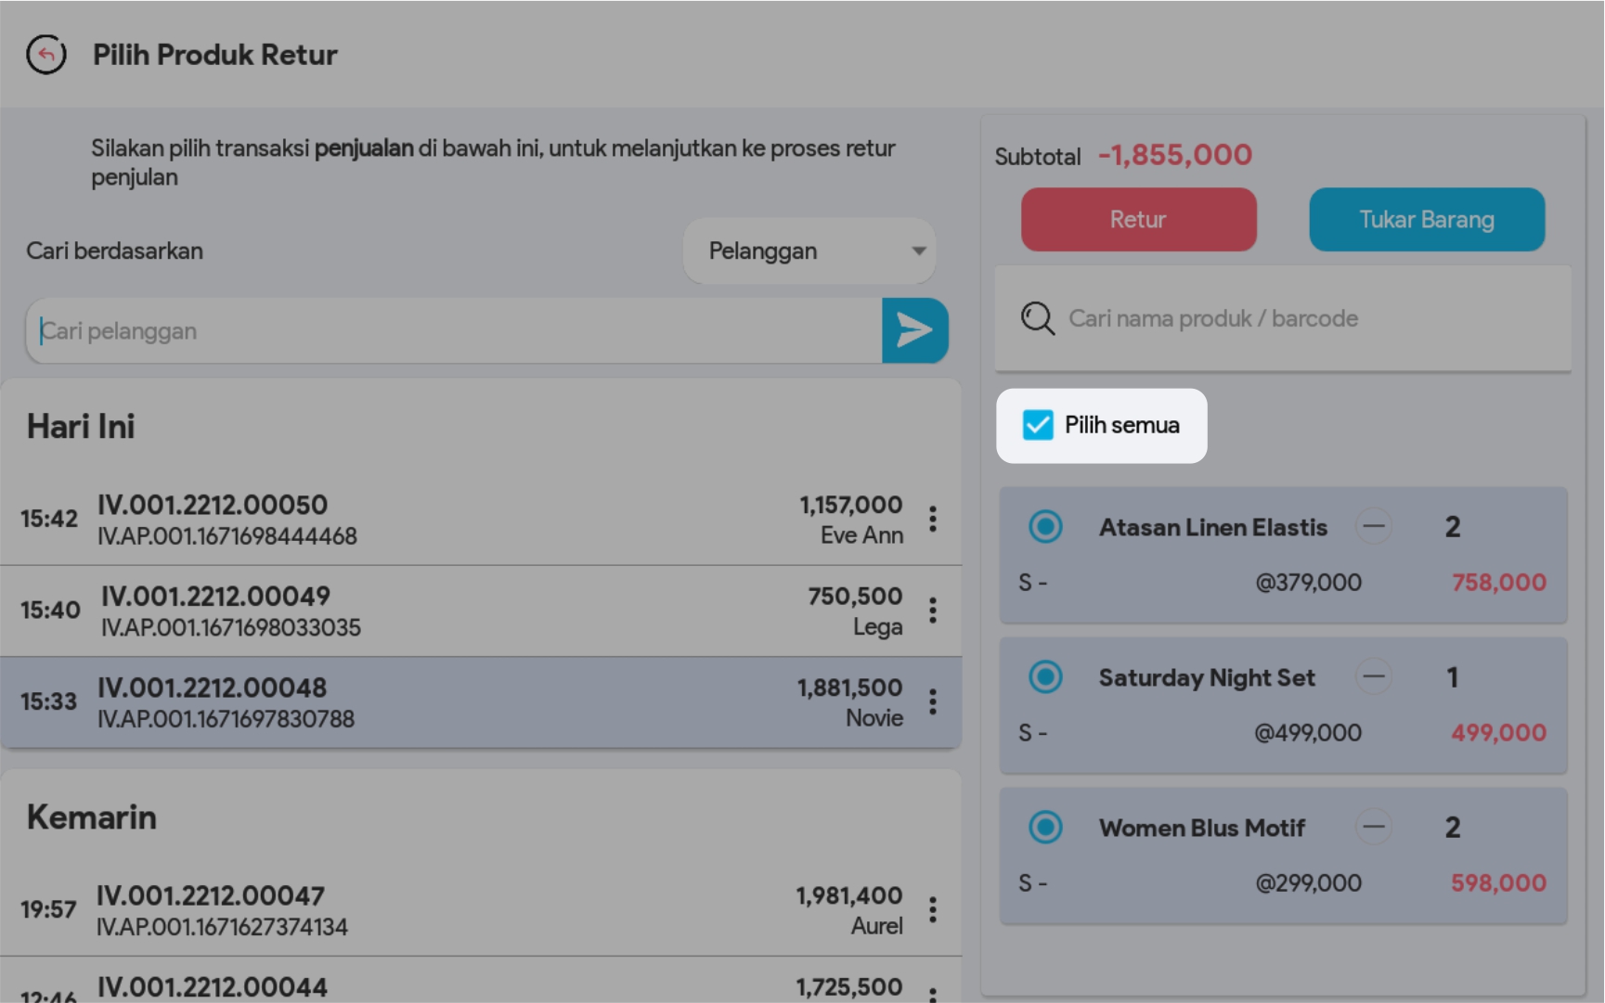Toggle selection of Atasan Linen Elastis
The height and width of the screenshot is (1003, 1605).
(1045, 527)
